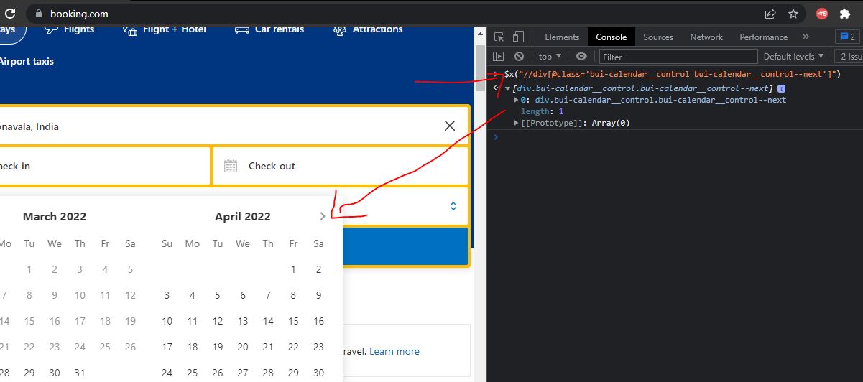Click the Check-in date field
Viewport: 863px width, 382px height.
click(x=105, y=166)
